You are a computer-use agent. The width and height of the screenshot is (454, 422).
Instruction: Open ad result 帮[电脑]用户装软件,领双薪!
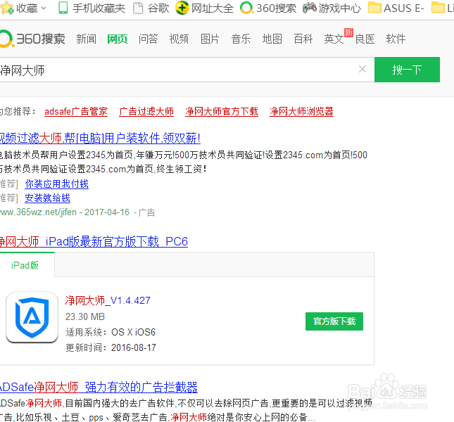[100, 138]
